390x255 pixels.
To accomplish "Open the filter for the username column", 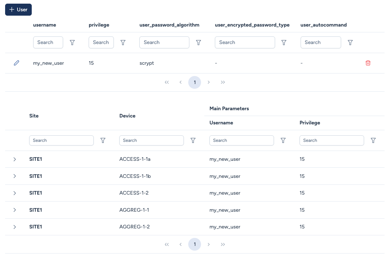I will click(72, 43).
